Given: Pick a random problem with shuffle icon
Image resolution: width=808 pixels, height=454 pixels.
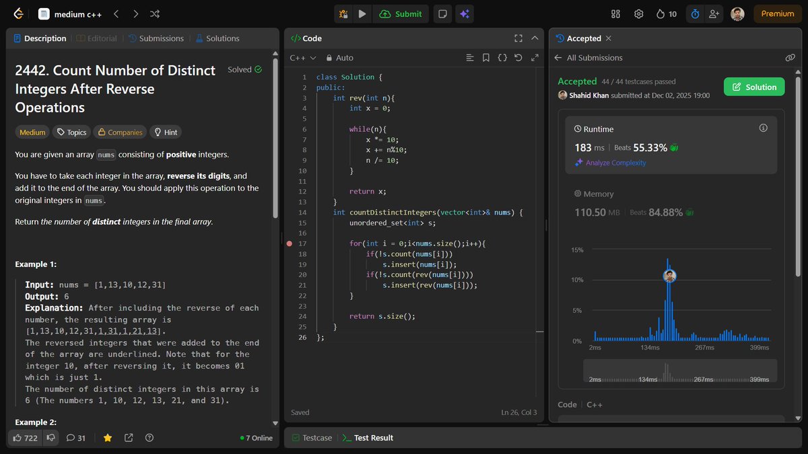Looking at the screenshot, I should click(x=155, y=13).
